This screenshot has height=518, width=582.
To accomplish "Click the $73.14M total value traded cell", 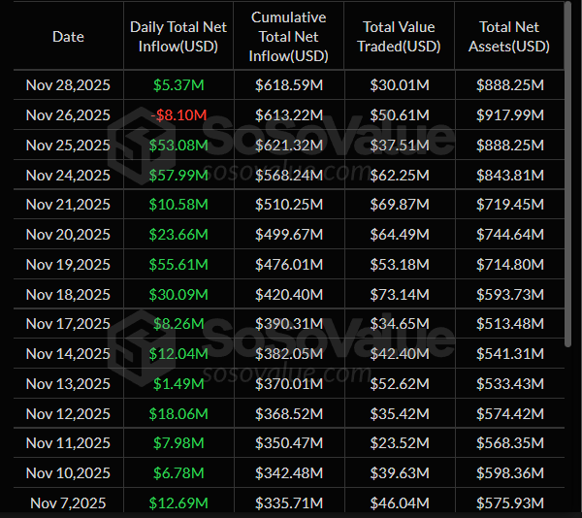I will [x=397, y=295].
